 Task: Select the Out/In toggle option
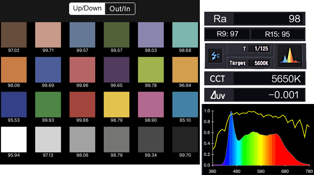tap(120, 9)
